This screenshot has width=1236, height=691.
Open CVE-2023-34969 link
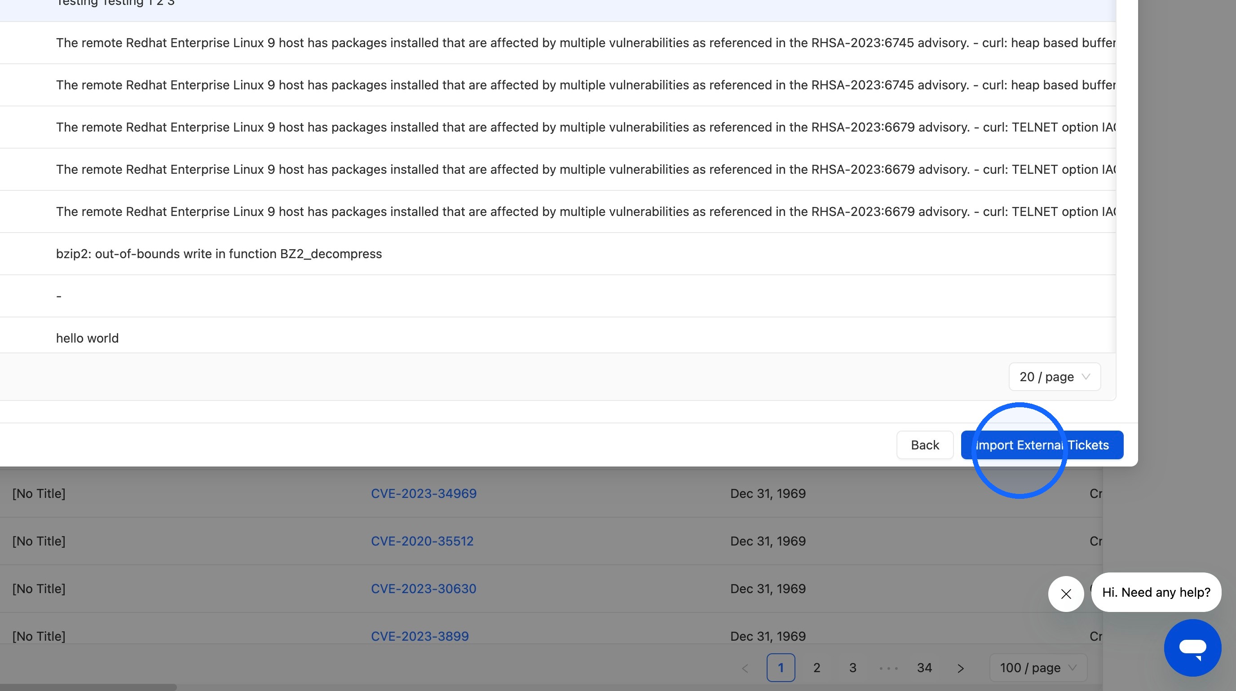tap(424, 493)
